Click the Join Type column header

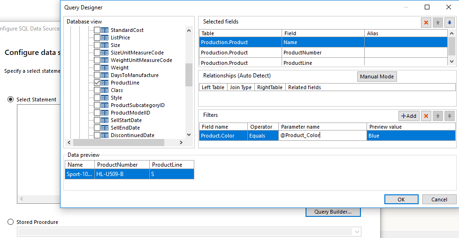(x=241, y=87)
